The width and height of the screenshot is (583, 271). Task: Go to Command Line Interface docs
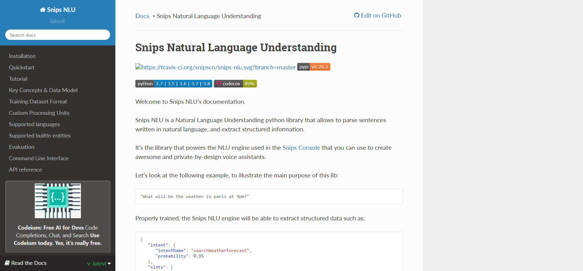tap(39, 158)
